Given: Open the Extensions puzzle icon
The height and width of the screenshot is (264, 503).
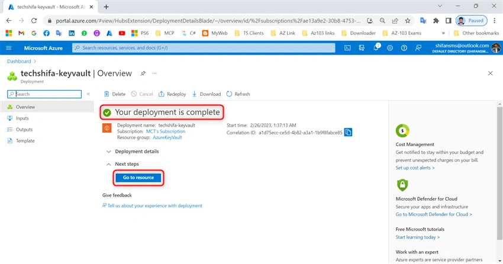Looking at the screenshot, I should coord(436,21).
